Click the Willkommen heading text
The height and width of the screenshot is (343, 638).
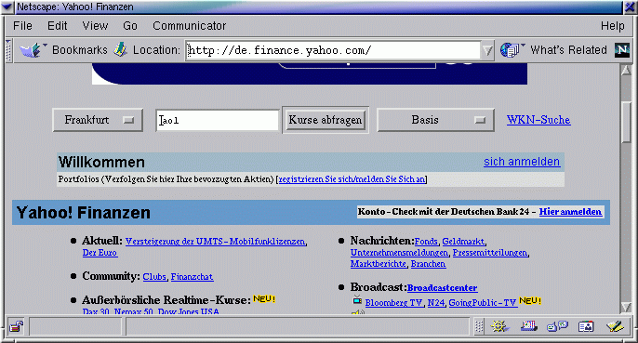(x=101, y=162)
